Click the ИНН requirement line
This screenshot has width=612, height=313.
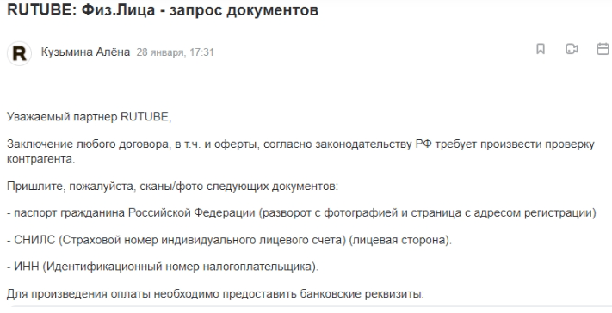163,267
